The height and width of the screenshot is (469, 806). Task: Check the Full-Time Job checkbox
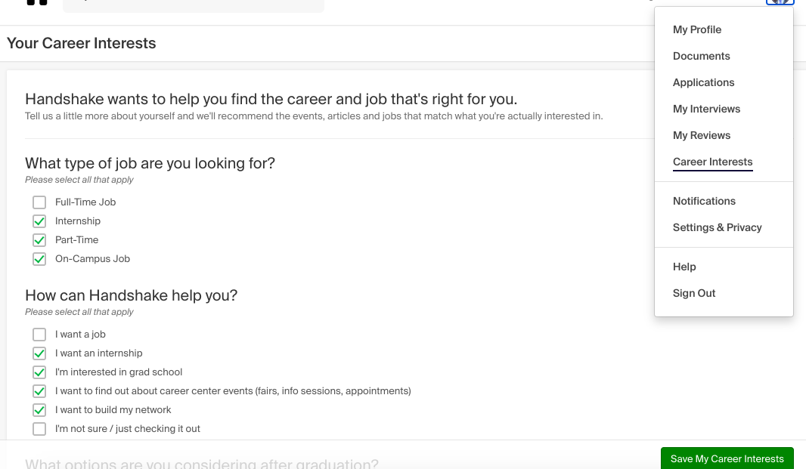click(x=39, y=202)
